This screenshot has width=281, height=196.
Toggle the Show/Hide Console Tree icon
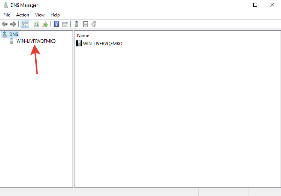click(25, 24)
